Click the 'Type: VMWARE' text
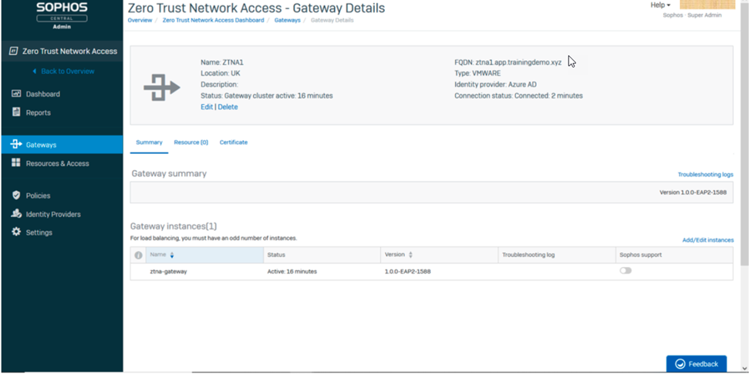 477,74
